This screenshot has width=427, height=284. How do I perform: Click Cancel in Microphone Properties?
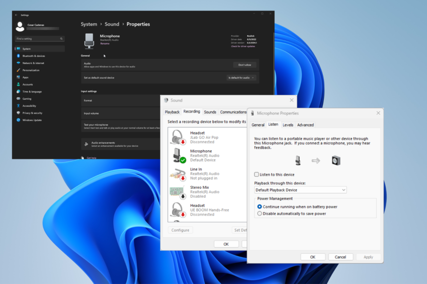[340, 257]
